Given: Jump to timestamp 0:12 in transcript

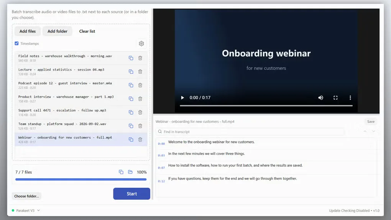Looking at the screenshot, I should [161, 181].
